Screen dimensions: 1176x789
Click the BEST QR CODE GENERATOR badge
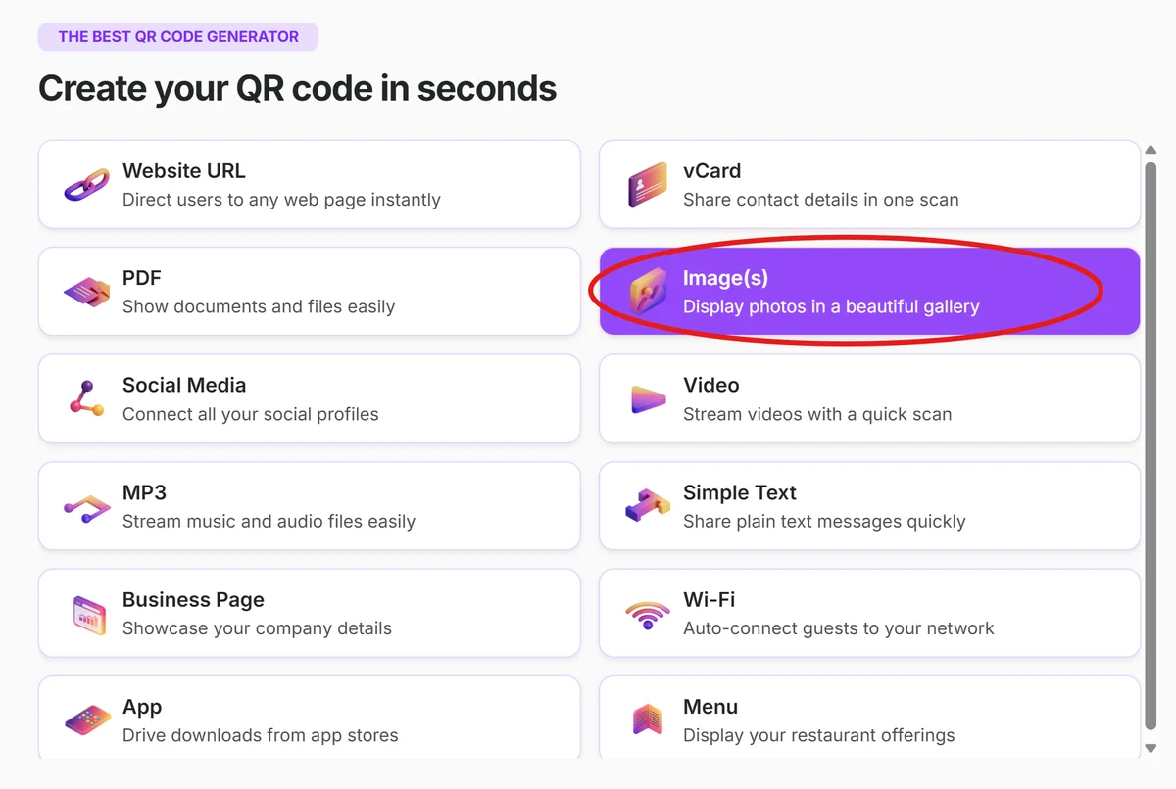[177, 36]
